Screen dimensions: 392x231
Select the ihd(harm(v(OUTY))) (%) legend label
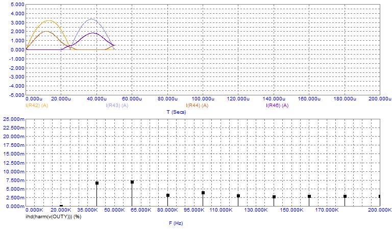click(54, 217)
